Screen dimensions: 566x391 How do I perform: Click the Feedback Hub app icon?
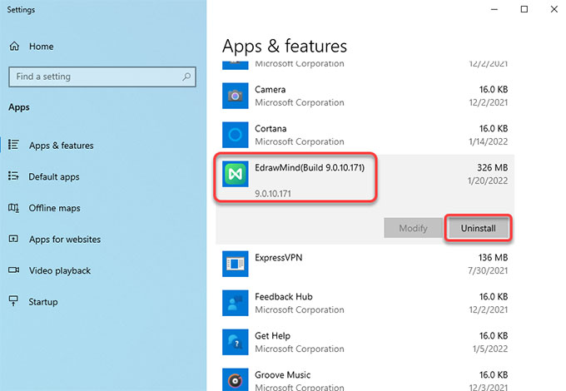point(235,303)
